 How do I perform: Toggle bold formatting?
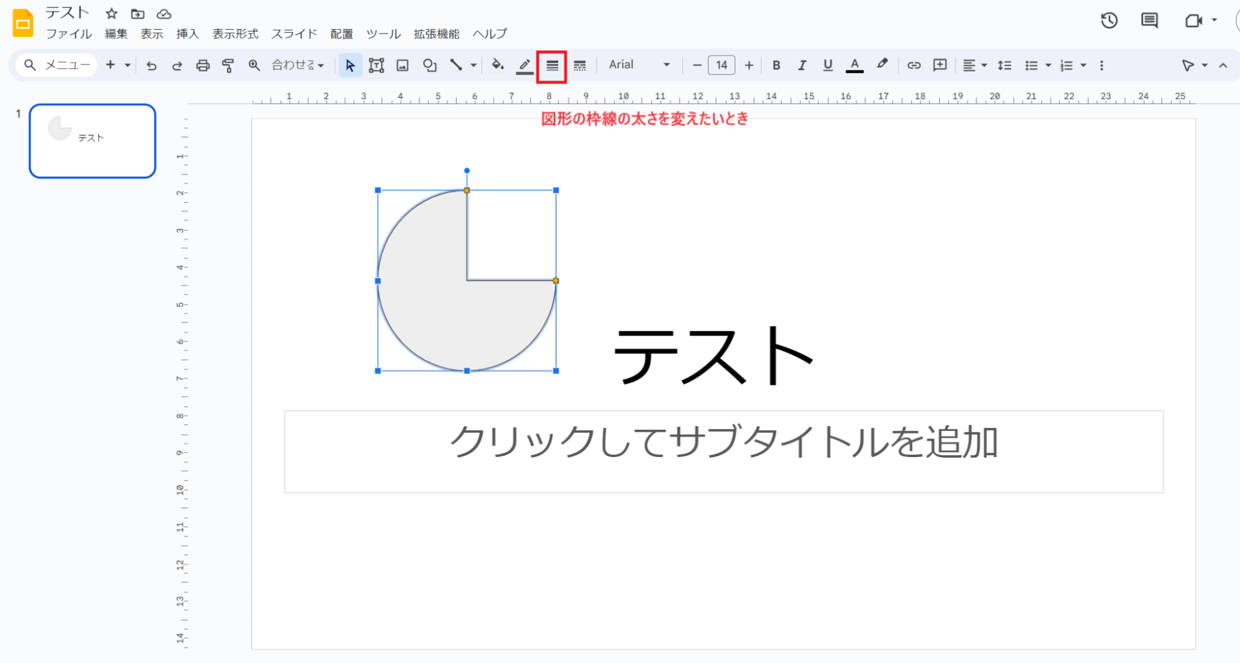(x=775, y=65)
